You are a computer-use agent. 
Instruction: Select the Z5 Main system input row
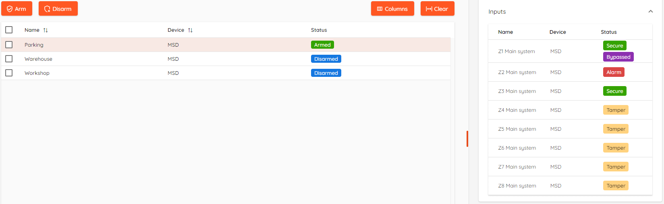(570, 129)
